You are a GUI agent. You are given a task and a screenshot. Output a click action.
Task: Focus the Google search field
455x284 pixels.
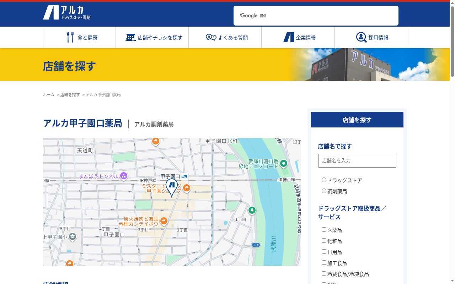316,16
